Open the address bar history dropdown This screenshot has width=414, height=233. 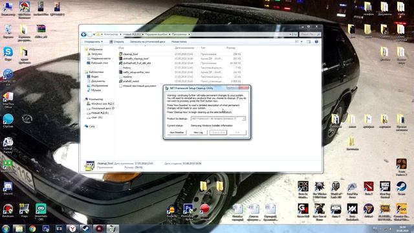coord(290,34)
